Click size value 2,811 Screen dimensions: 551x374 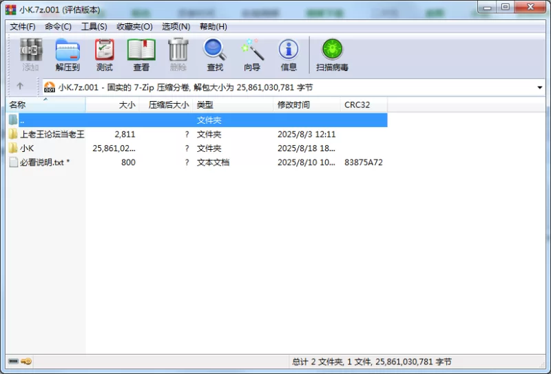(x=125, y=134)
